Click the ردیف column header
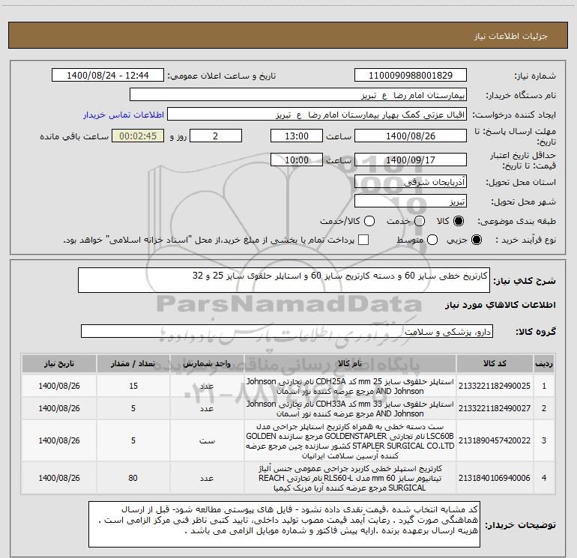The image size is (577, 558). point(544,363)
